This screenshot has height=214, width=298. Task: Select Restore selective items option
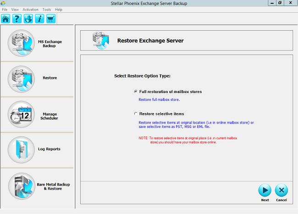(136, 114)
